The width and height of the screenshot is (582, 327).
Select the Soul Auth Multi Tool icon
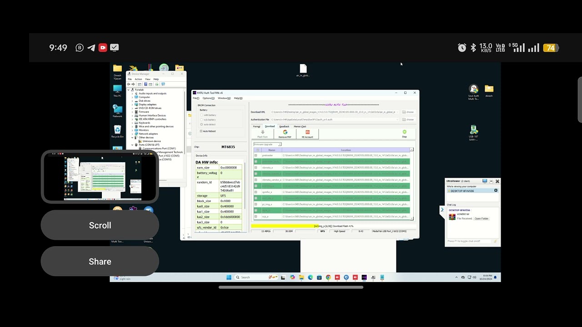(x=473, y=92)
